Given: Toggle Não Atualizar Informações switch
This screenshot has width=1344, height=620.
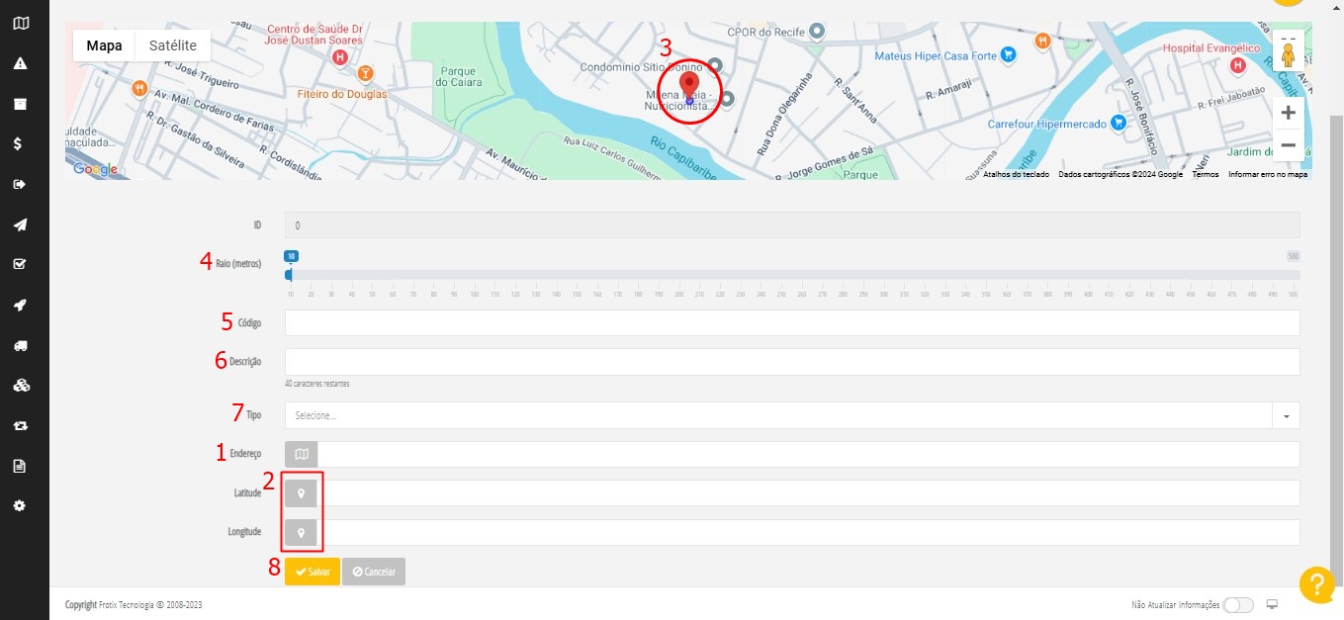Looking at the screenshot, I should coord(1237,604).
